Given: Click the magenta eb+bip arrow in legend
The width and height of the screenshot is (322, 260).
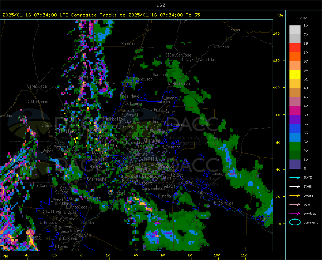Looking at the screenshot, I should pos(295,213).
